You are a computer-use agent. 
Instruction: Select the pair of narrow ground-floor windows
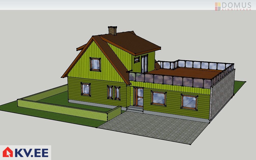pyautogui.click(x=114, y=92)
